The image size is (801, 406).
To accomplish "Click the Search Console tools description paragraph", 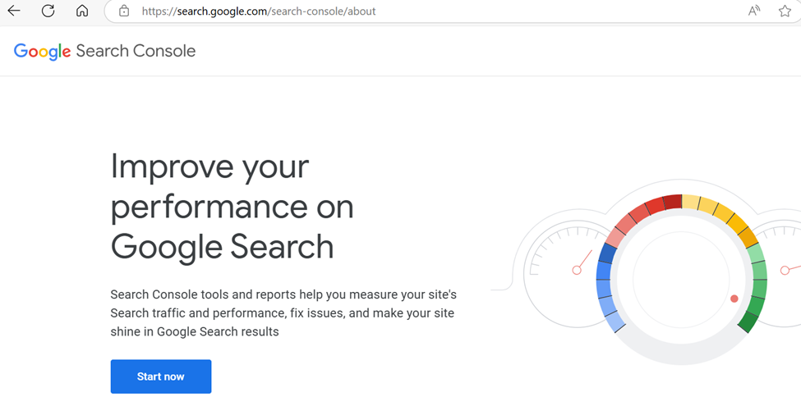I will pyautogui.click(x=283, y=313).
